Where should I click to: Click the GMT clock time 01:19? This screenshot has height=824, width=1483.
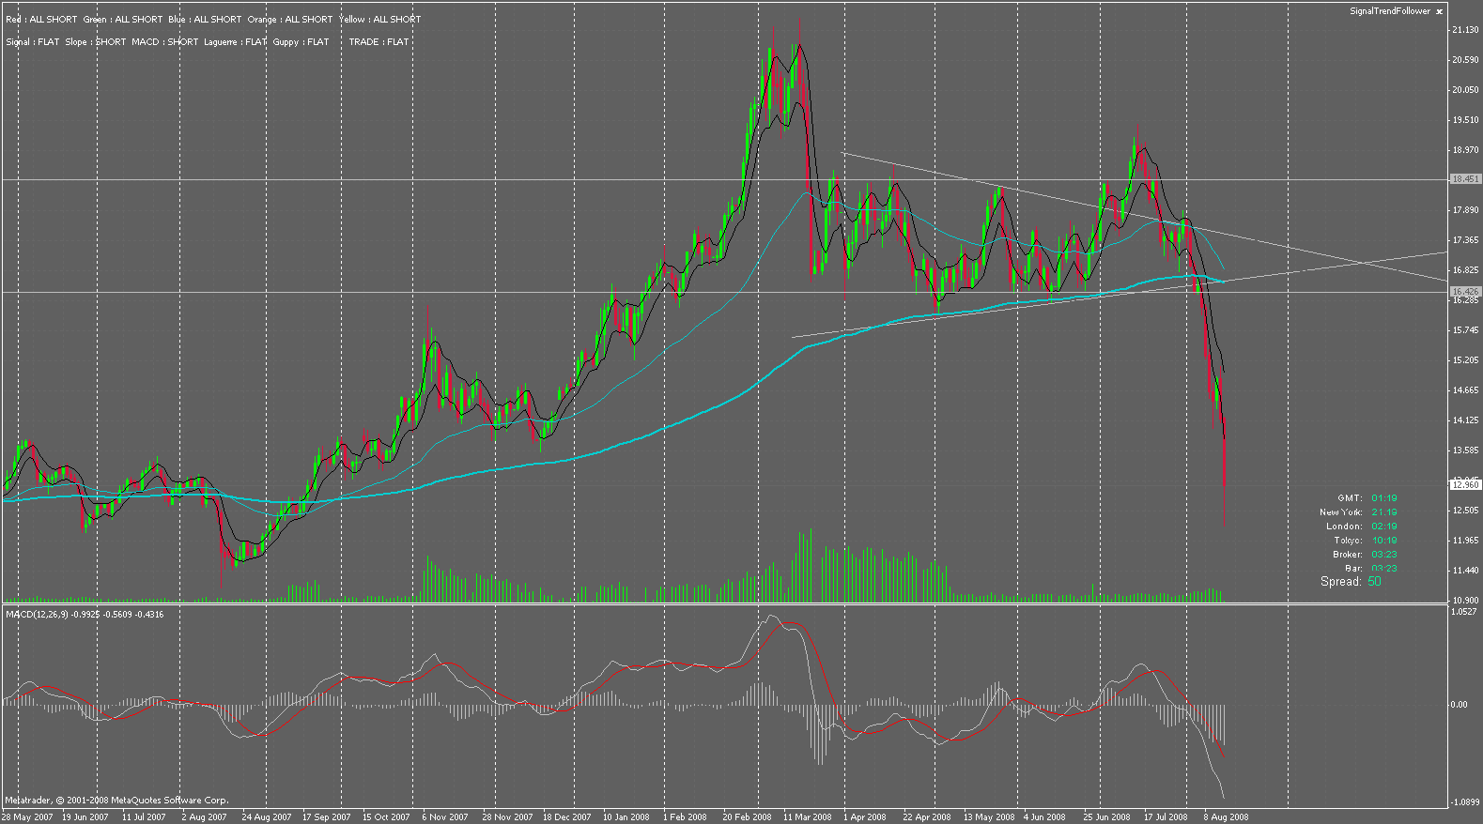pos(1383,498)
